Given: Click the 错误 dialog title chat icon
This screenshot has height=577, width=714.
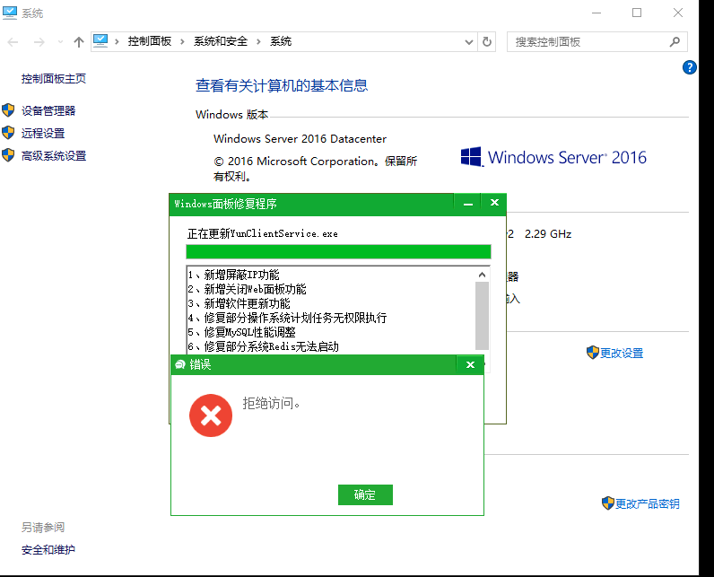Looking at the screenshot, I should (x=180, y=364).
